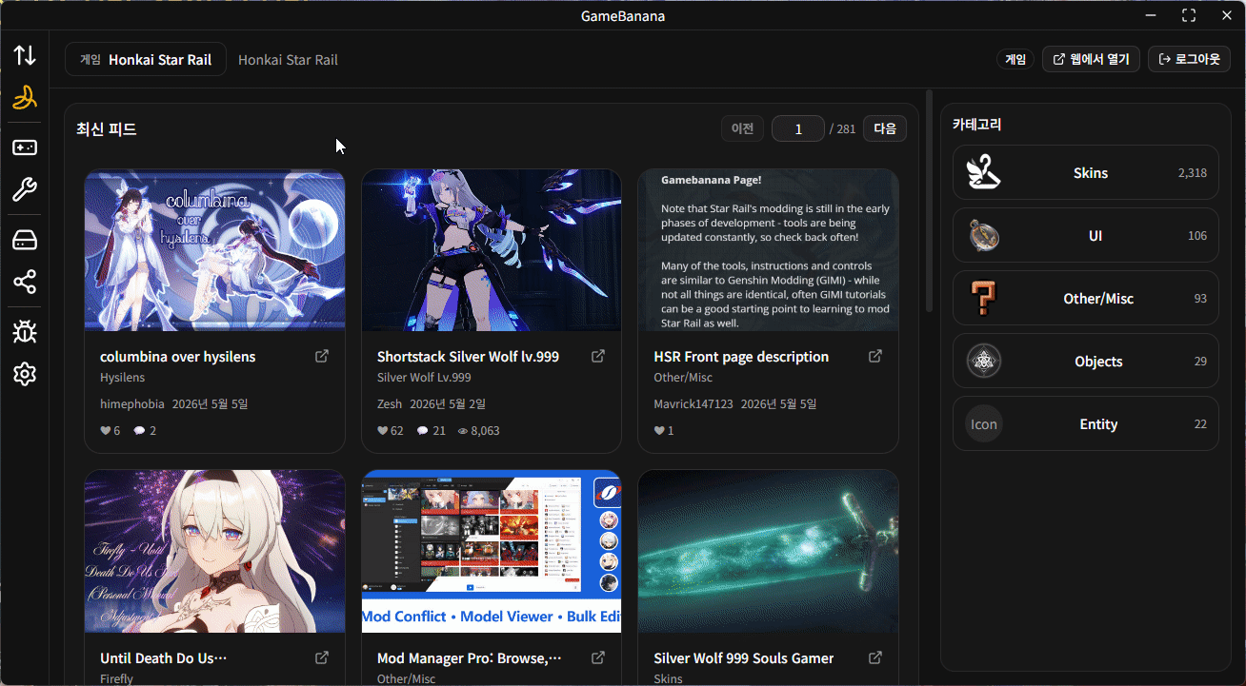
Task: Select the Objects category
Action: point(1086,362)
